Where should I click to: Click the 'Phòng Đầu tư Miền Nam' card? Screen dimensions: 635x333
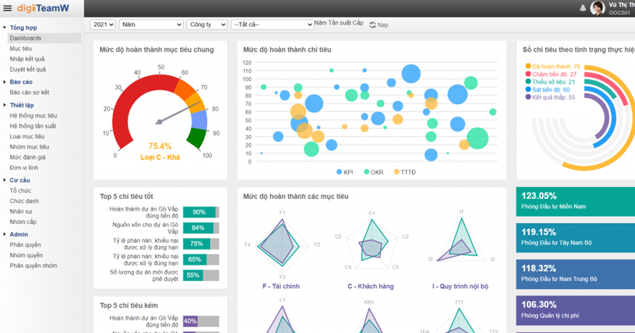[575, 201]
